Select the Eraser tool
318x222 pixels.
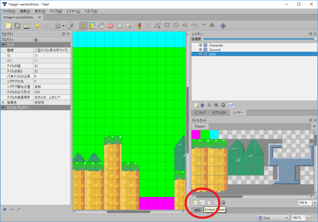click(110, 26)
